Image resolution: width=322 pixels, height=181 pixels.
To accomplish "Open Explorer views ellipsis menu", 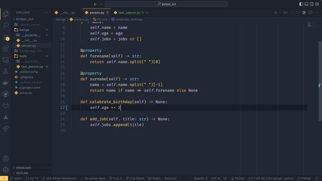I will pyautogui.click(x=46, y=13).
